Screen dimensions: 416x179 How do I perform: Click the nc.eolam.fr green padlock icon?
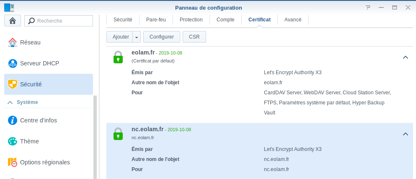click(x=118, y=134)
